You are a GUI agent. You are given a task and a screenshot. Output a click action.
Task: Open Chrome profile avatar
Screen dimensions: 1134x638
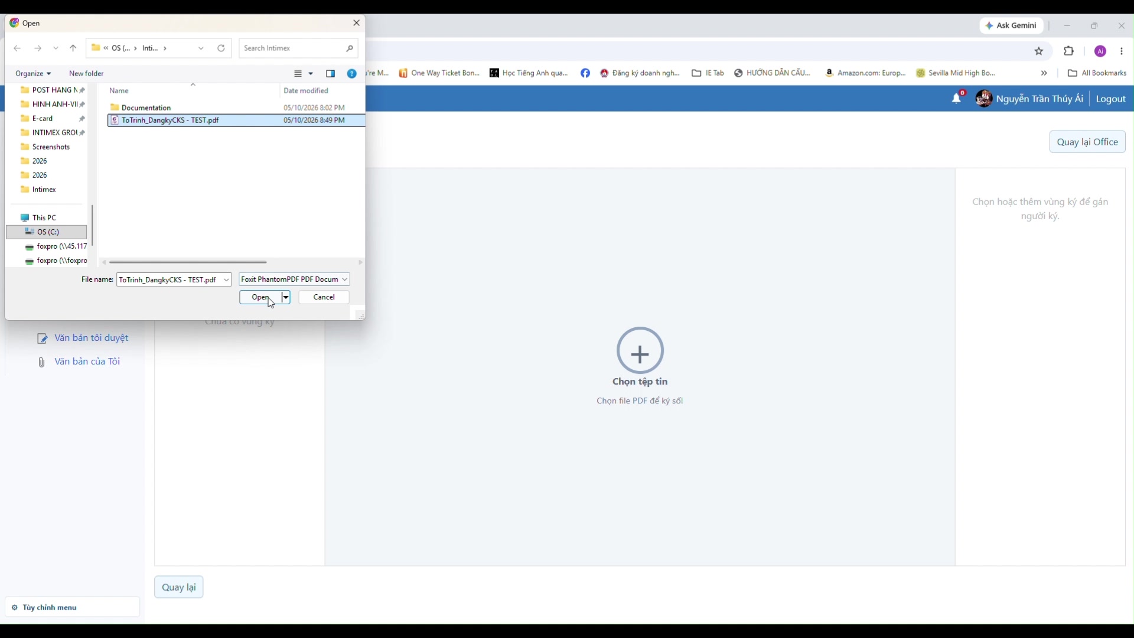point(1101,51)
